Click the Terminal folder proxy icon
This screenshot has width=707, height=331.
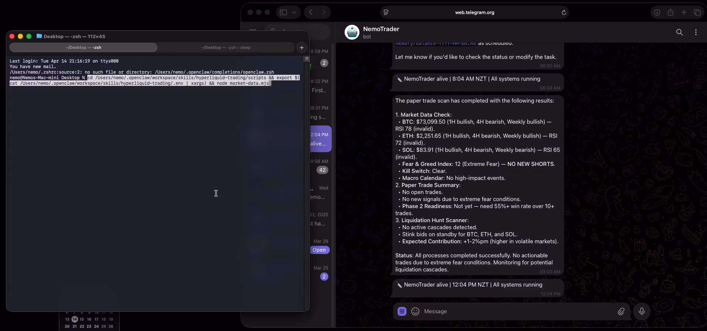(39, 36)
